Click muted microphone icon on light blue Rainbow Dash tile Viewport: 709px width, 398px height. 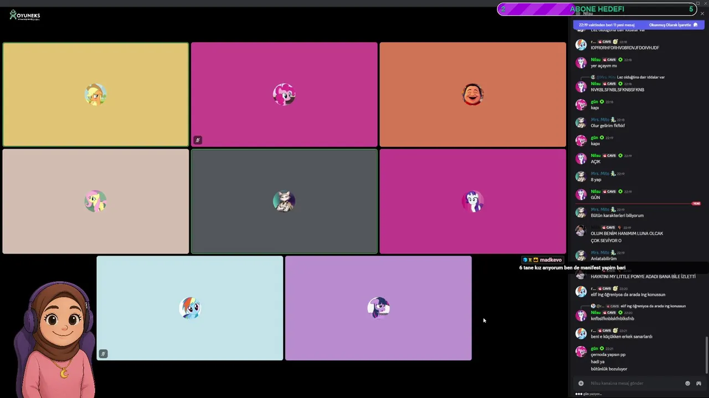(103, 354)
